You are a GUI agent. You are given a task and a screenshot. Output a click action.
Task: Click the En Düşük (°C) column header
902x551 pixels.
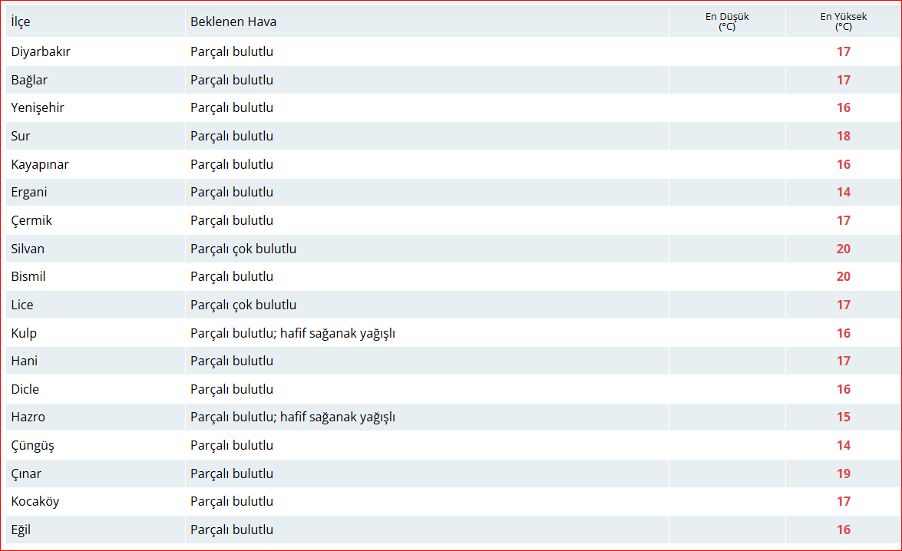pos(727,21)
